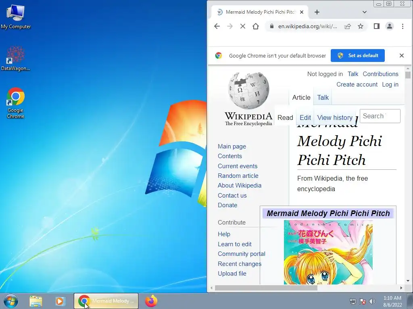Open a new Chrome tab
Image resolution: width=413 pixels, height=309 pixels.
click(x=317, y=12)
